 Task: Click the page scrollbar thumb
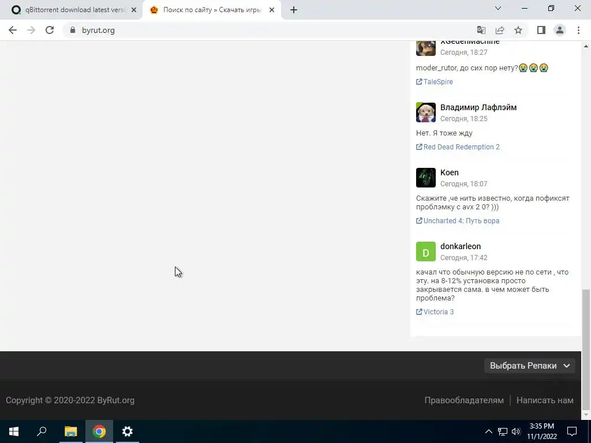pyautogui.click(x=586, y=349)
